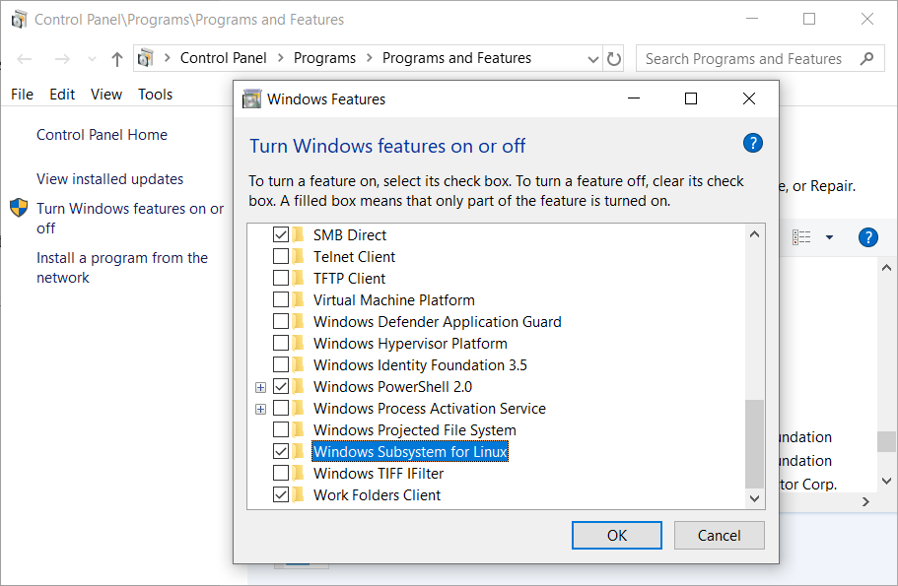The image size is (898, 586).
Task: Click the back arrow navigation icon
Action: point(24,59)
